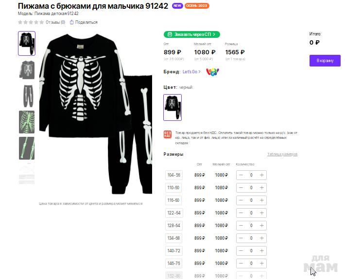Select size 140-72 option
Image resolution: width=345 pixels, height=279 pixels.
pyautogui.click(x=174, y=251)
